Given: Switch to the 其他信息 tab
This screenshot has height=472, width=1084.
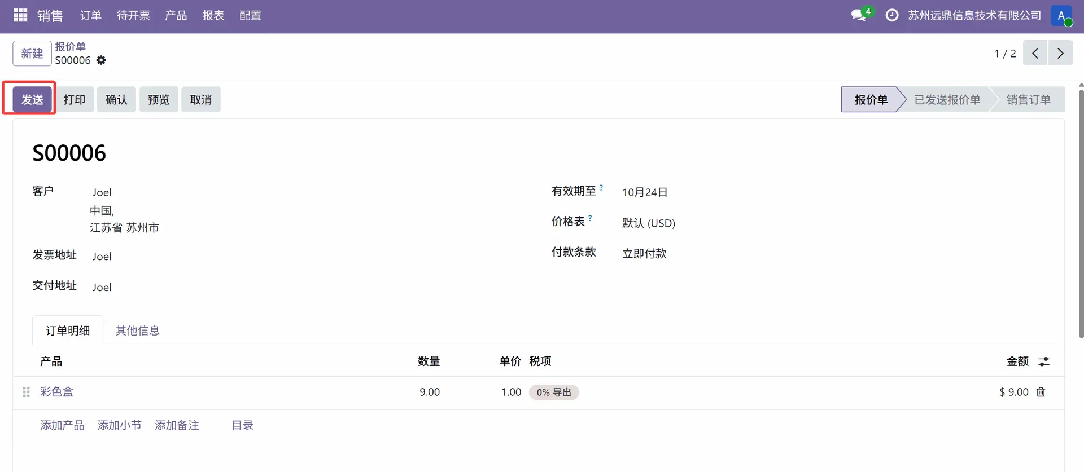Looking at the screenshot, I should point(137,330).
